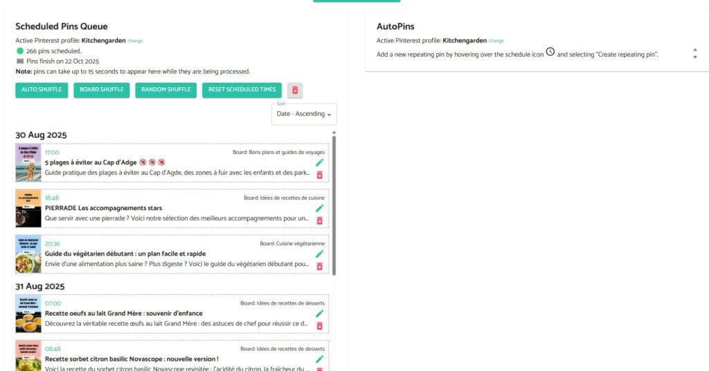This screenshot has height=371, width=709.
Task: Delete the 'Guide du végétarien débutant' pin
Action: [319, 266]
